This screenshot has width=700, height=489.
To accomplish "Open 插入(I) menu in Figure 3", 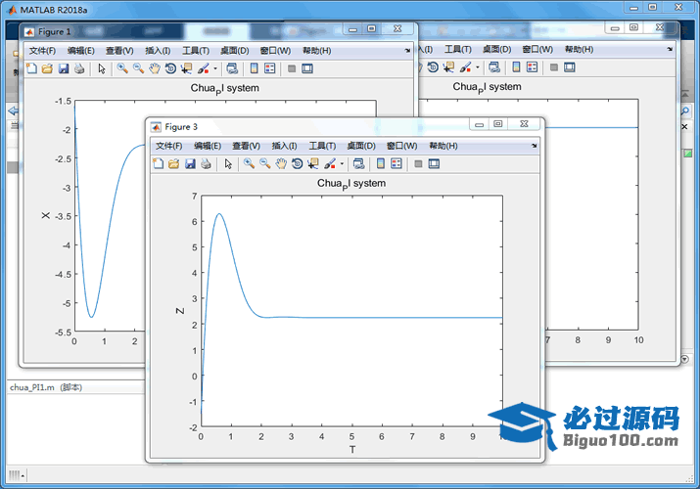I will pyautogui.click(x=284, y=146).
